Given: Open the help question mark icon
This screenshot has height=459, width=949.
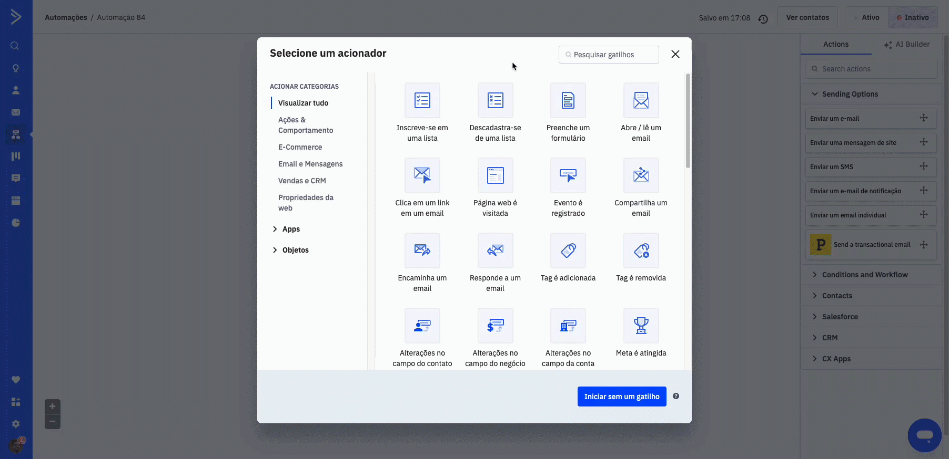Looking at the screenshot, I should click(x=676, y=397).
